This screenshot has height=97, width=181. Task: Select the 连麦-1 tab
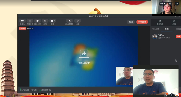click(x=167, y=29)
